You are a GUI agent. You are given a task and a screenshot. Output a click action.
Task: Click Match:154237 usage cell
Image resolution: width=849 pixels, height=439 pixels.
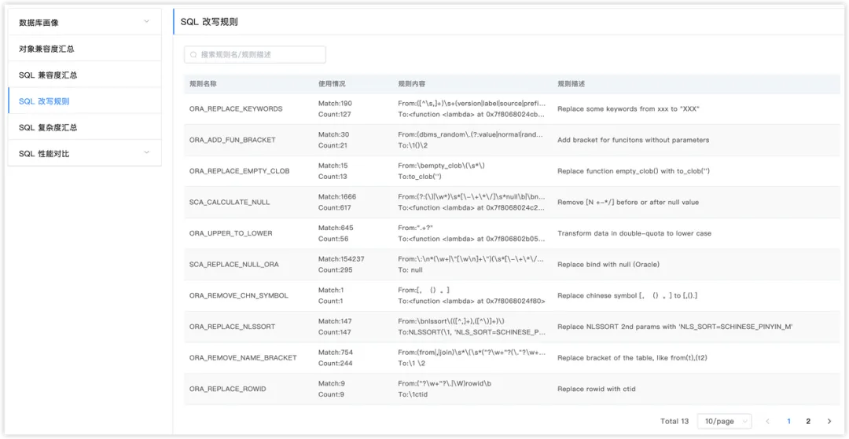(341, 259)
